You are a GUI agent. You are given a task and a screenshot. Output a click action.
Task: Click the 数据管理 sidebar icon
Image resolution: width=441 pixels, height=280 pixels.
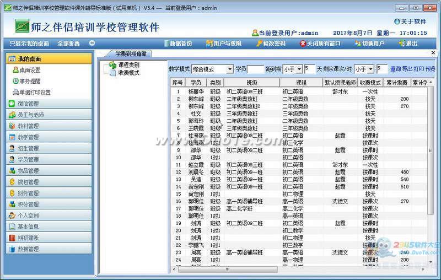[12, 249]
